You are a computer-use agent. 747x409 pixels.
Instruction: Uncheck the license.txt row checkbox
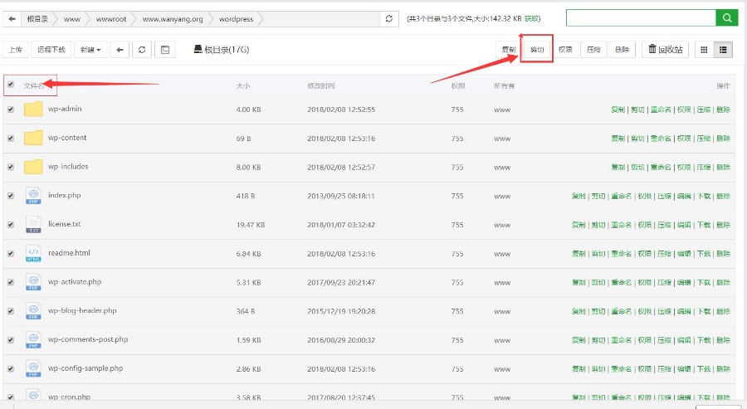(11, 225)
